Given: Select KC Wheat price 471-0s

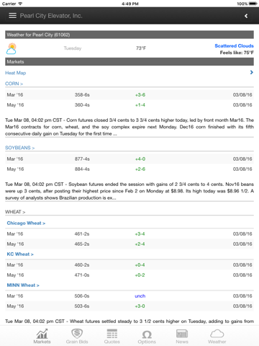Looking at the screenshot, I should pyautogui.click(x=82, y=275).
